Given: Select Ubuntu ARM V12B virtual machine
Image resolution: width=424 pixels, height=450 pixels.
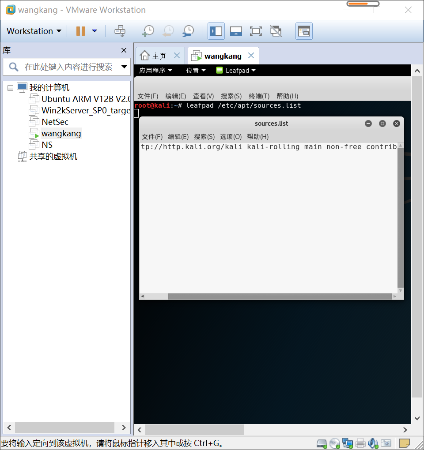Looking at the screenshot, I should 86,99.
